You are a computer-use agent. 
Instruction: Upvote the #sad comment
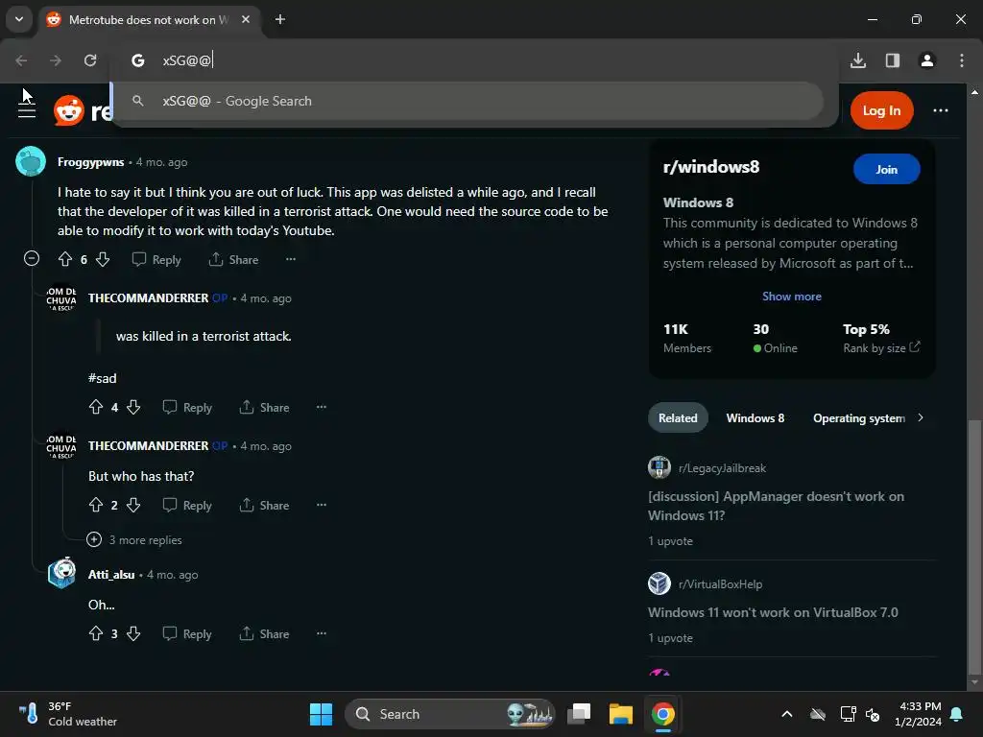pos(96,407)
